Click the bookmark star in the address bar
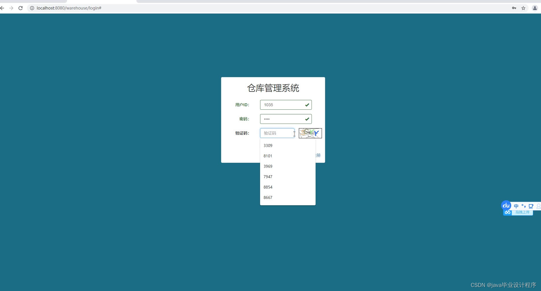This screenshot has height=291, width=541. (x=523, y=8)
